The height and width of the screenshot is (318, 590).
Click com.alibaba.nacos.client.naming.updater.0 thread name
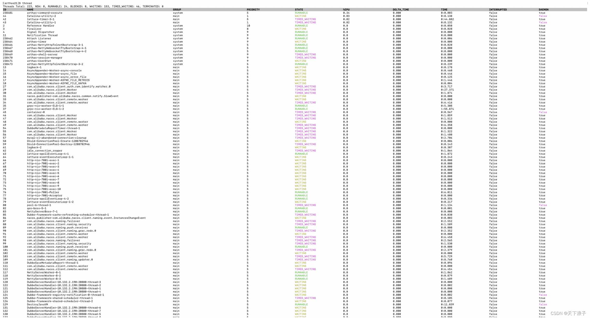[x=60, y=260]
